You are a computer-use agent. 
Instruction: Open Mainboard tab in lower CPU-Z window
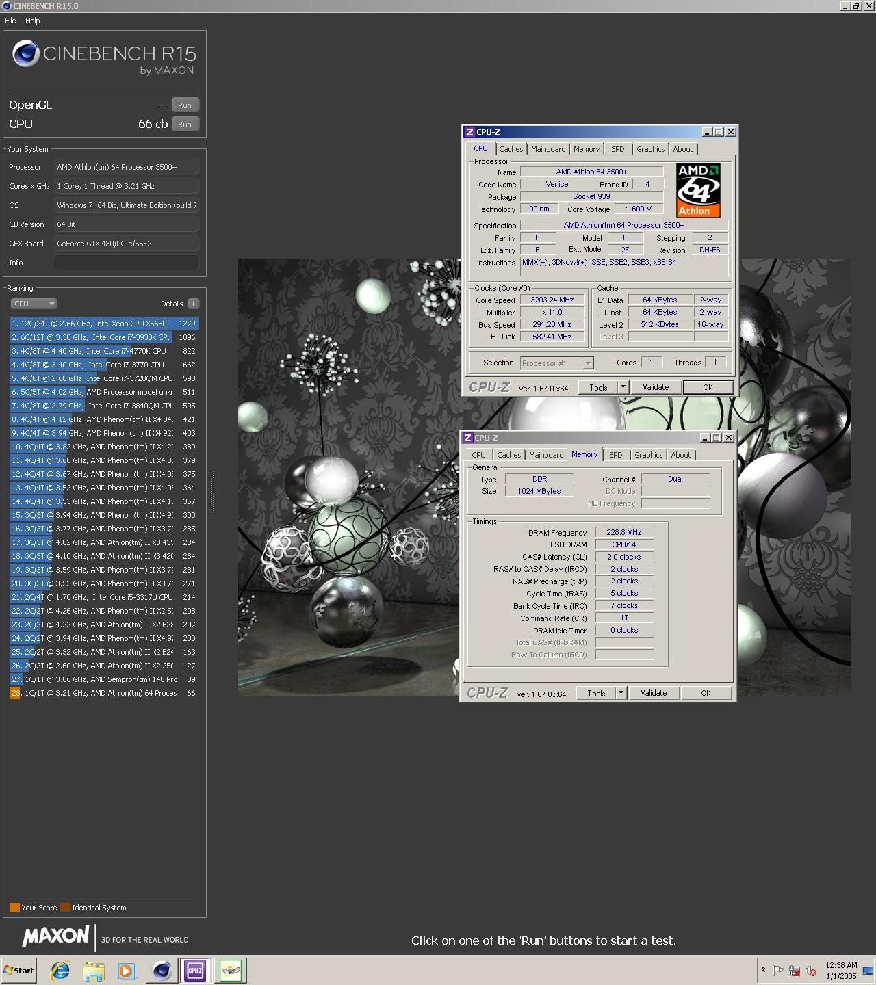pos(546,455)
